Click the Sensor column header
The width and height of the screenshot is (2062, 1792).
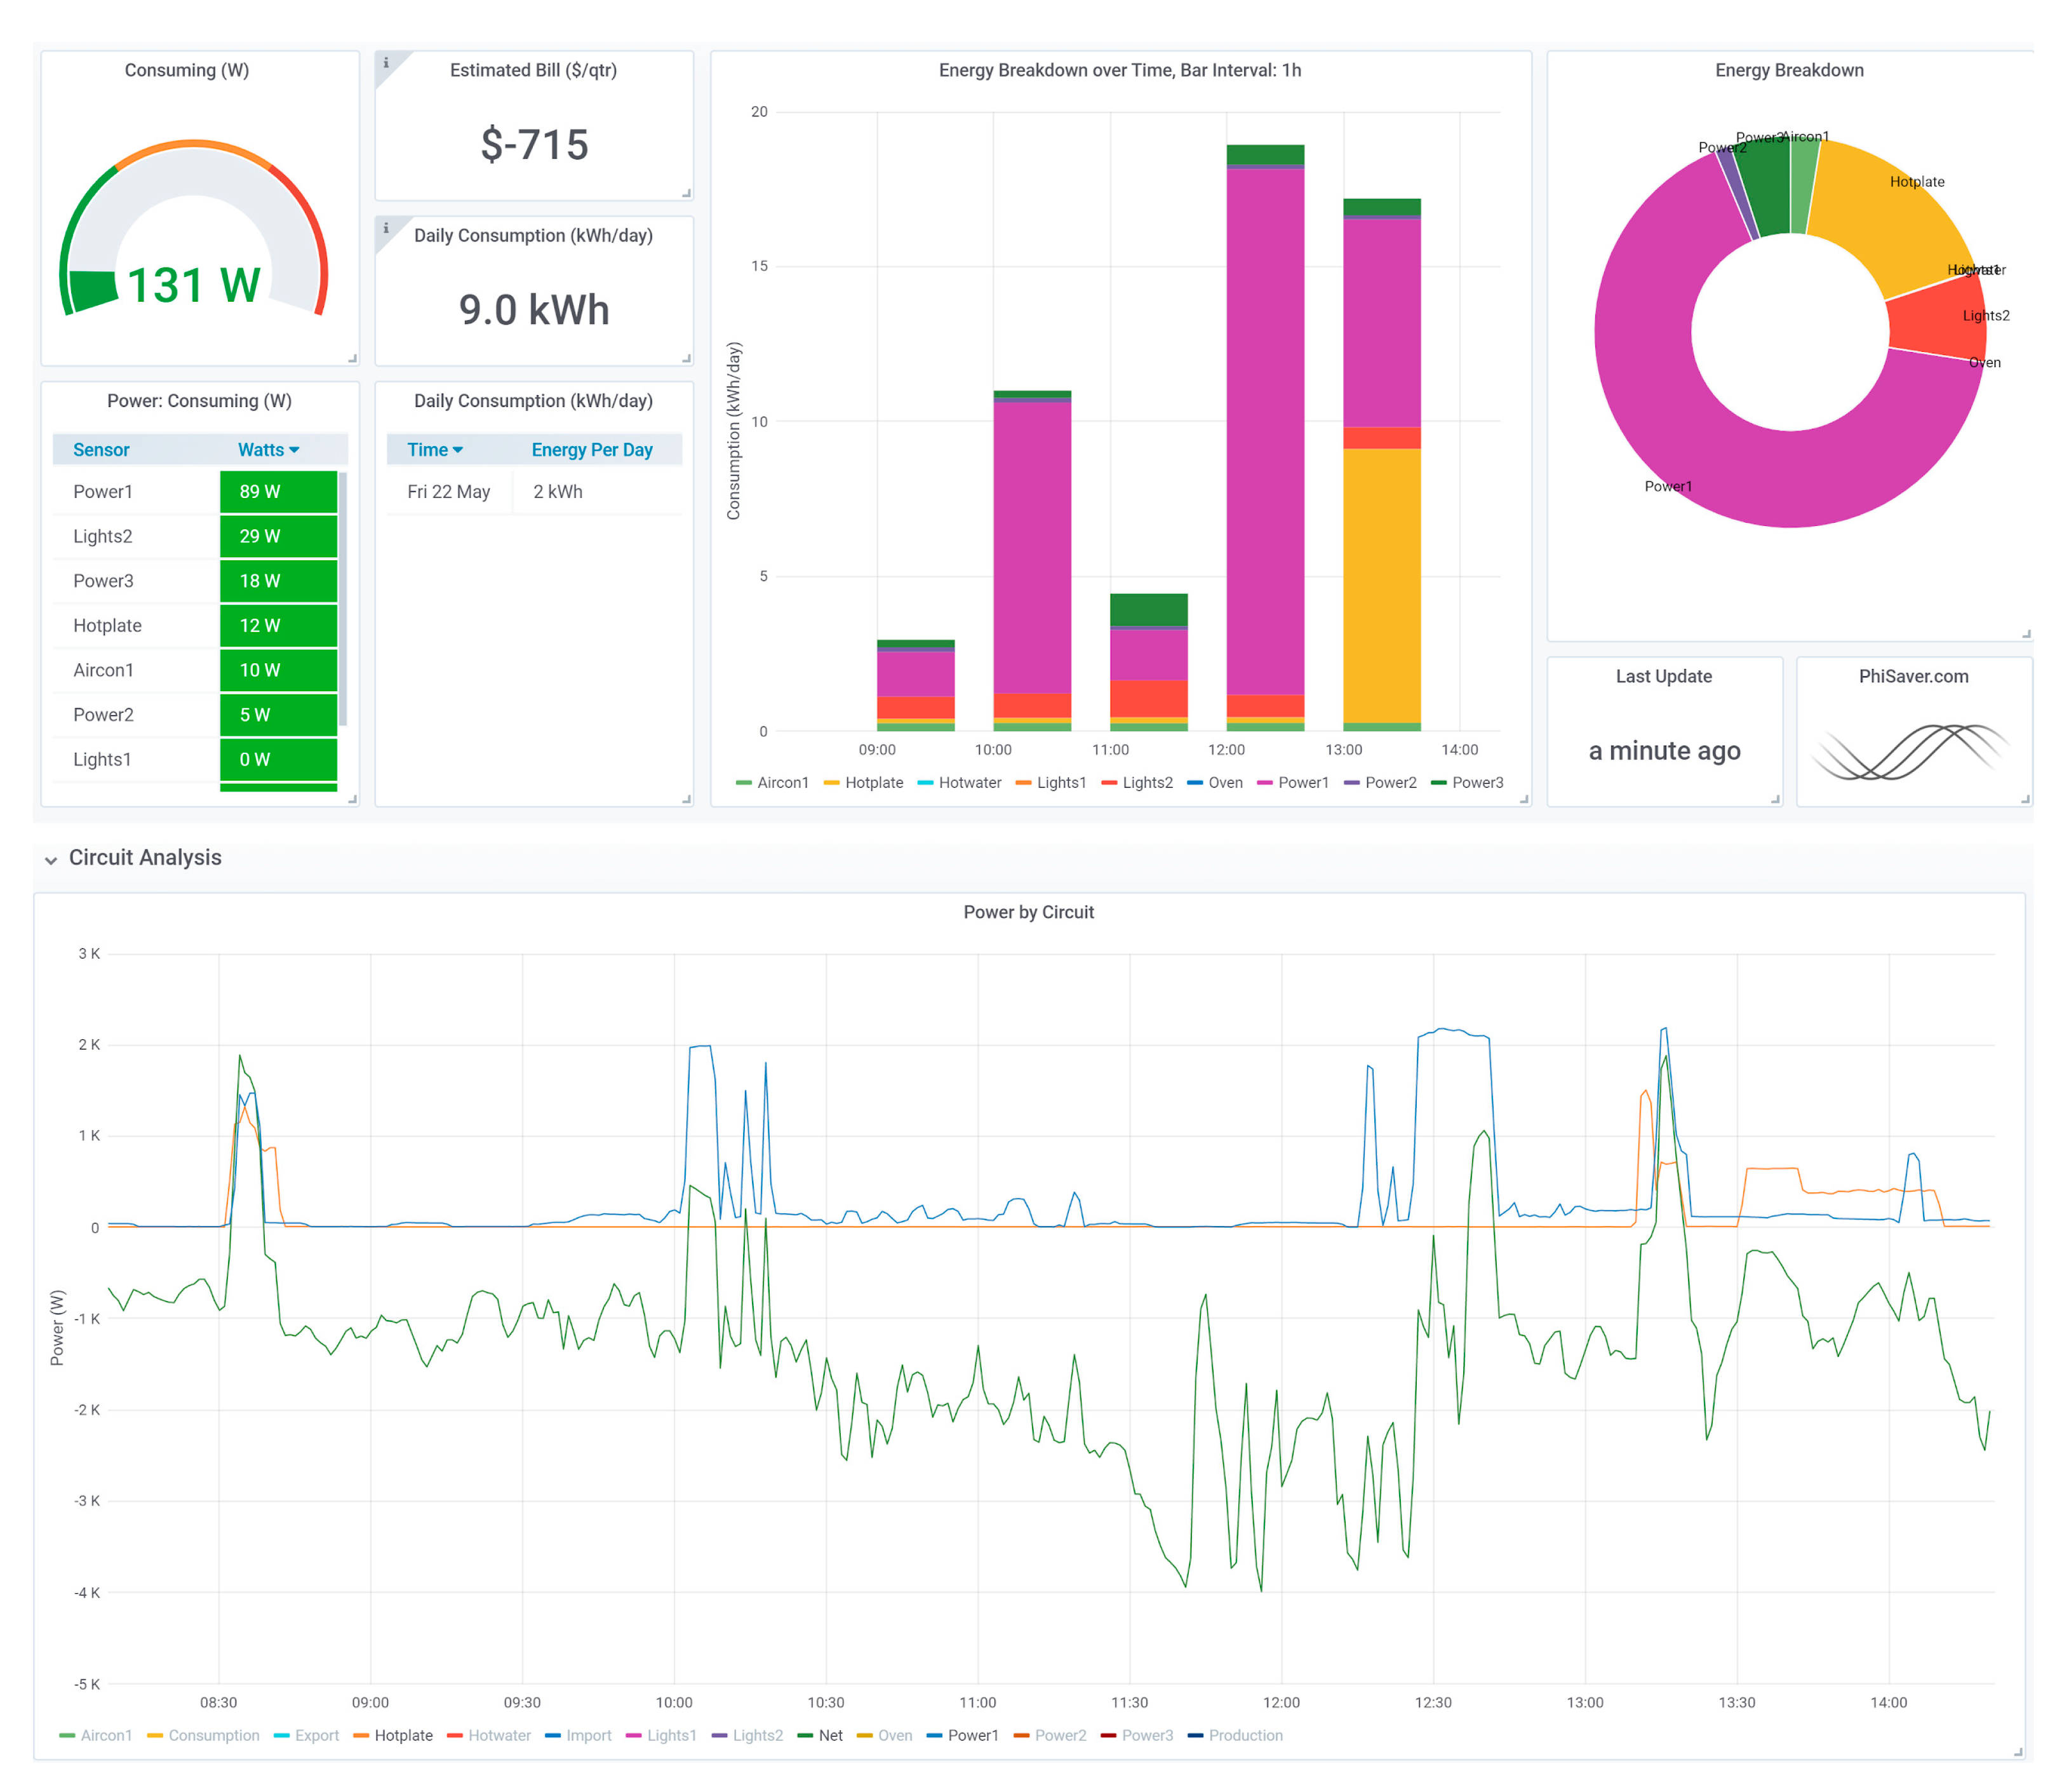point(101,450)
